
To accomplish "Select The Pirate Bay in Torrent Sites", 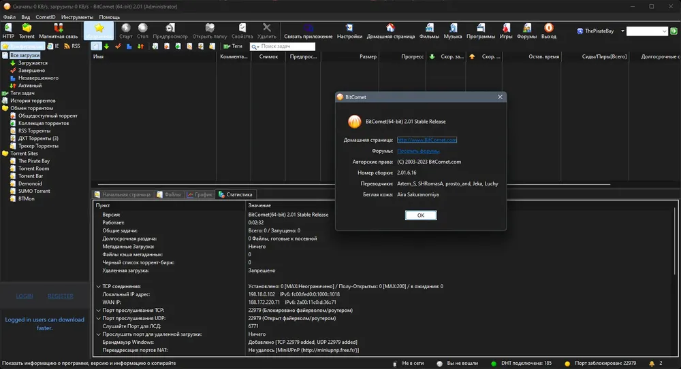I will 34,161.
